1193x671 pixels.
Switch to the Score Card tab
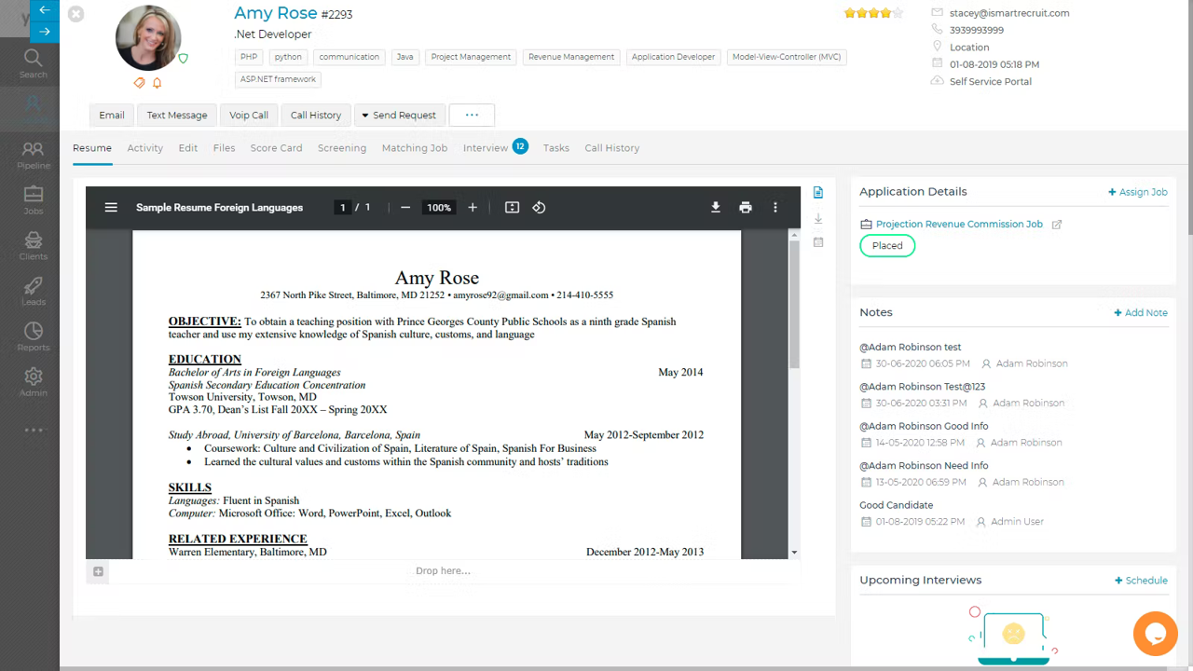[276, 148]
